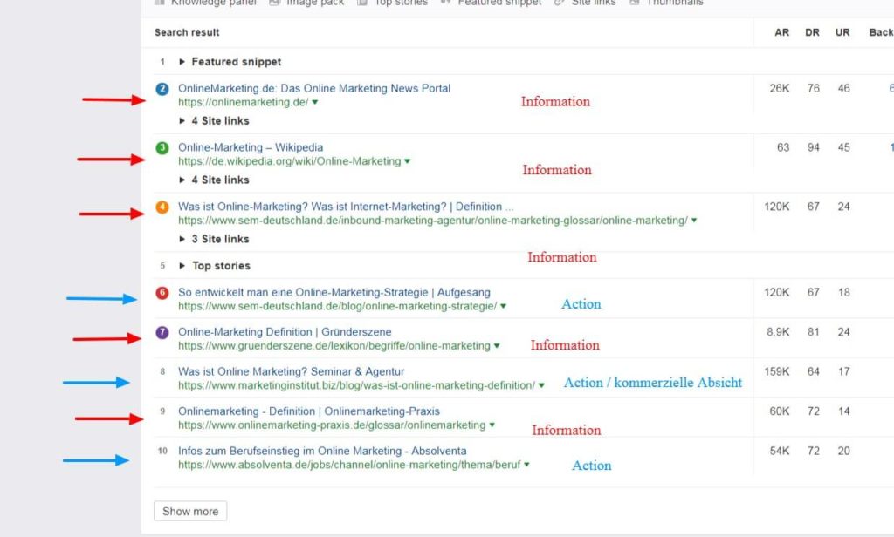
Task: Click the sem-deutschland.de/blog/online-marketing-strategie URL
Action: [x=338, y=306]
